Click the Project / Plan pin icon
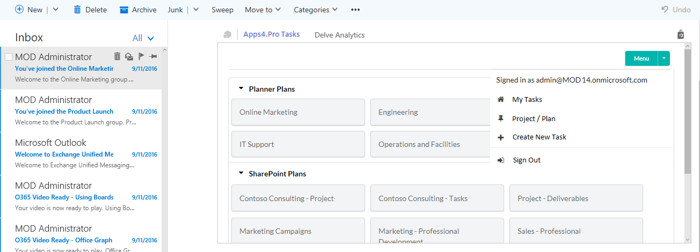This screenshot has height=252, width=700. coord(501,118)
